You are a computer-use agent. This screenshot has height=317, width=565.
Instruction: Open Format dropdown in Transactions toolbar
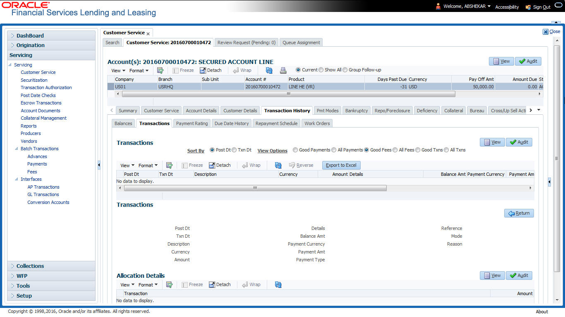coord(148,166)
